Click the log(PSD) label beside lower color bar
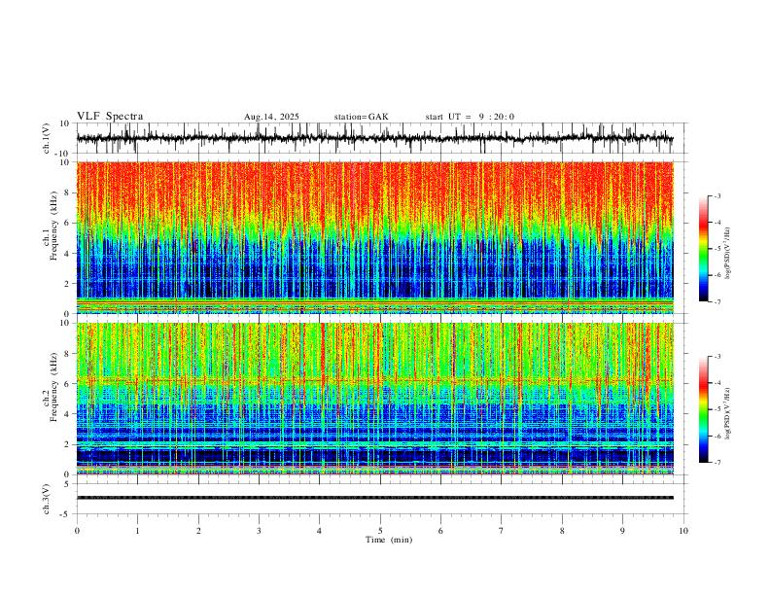Screen dimensions: 770x595 tap(728, 413)
